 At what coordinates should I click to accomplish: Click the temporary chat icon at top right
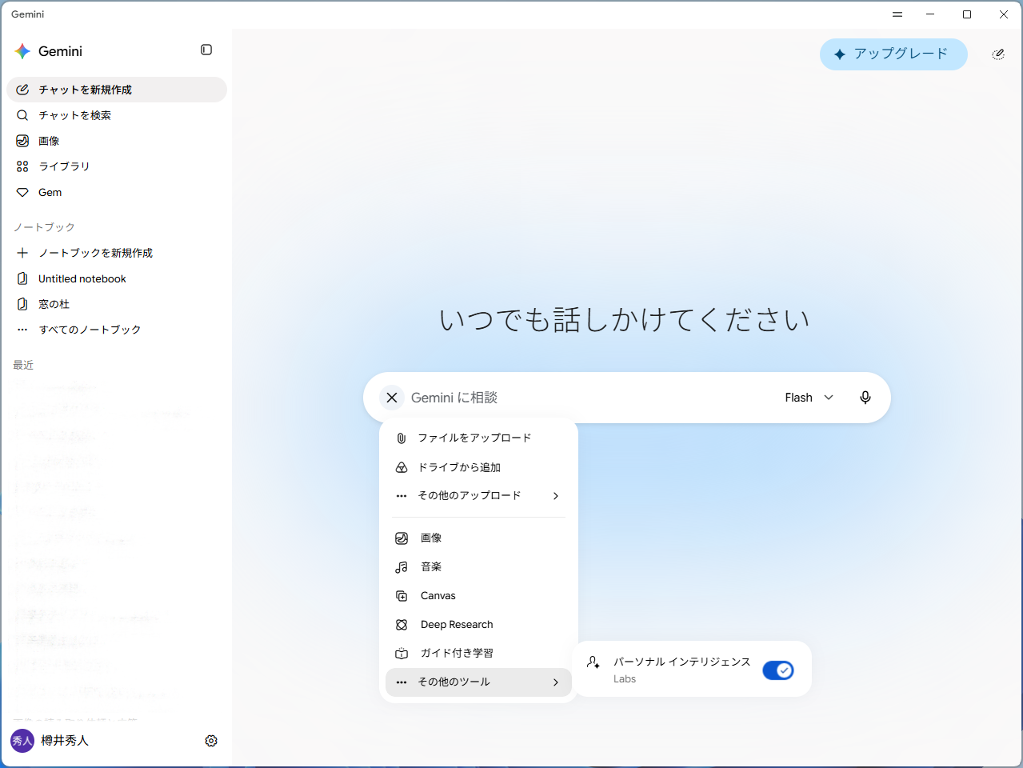tap(998, 54)
